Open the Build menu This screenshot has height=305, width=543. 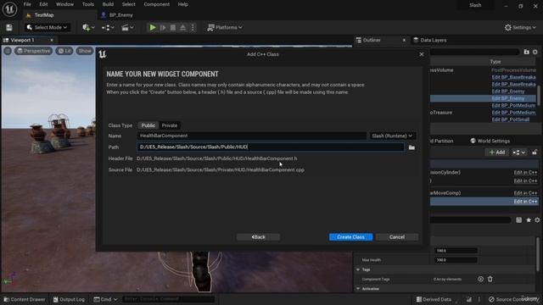tap(108, 4)
